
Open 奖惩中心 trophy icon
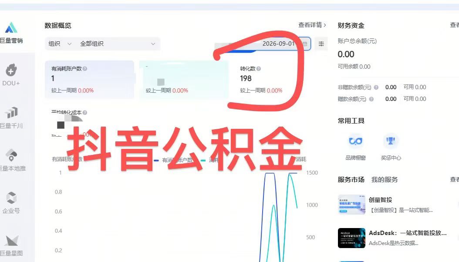(391, 141)
